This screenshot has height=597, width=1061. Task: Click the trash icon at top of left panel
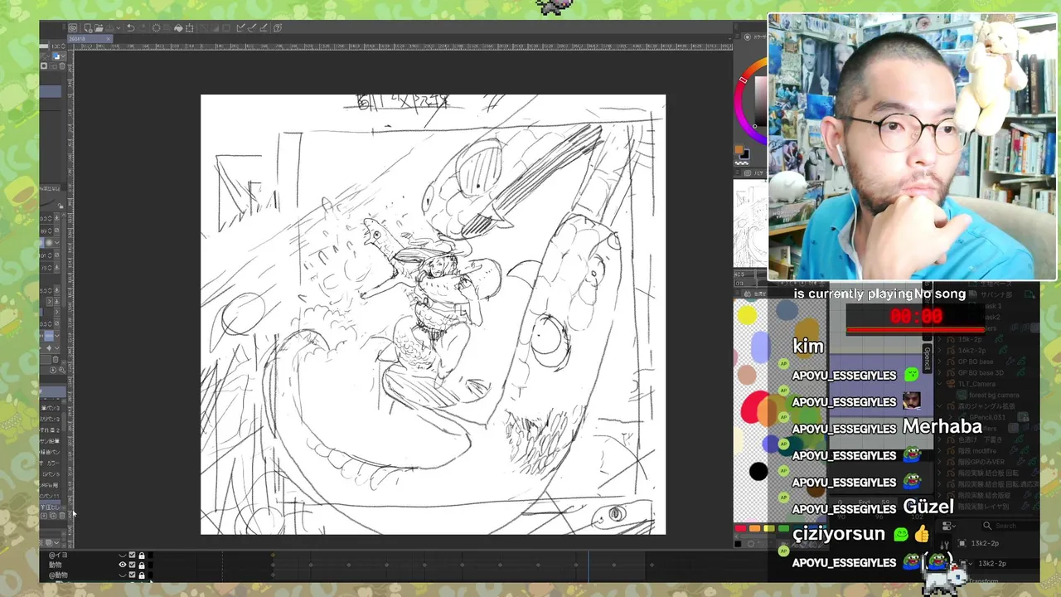coord(62,66)
